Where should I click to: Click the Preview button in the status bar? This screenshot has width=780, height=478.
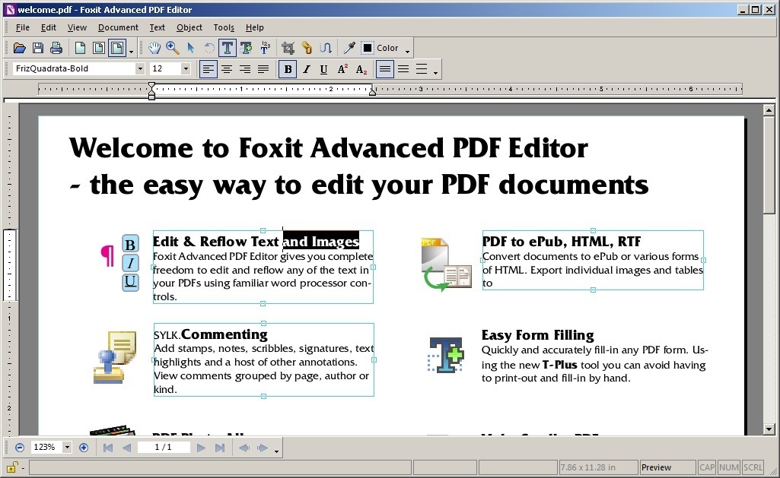[666, 467]
